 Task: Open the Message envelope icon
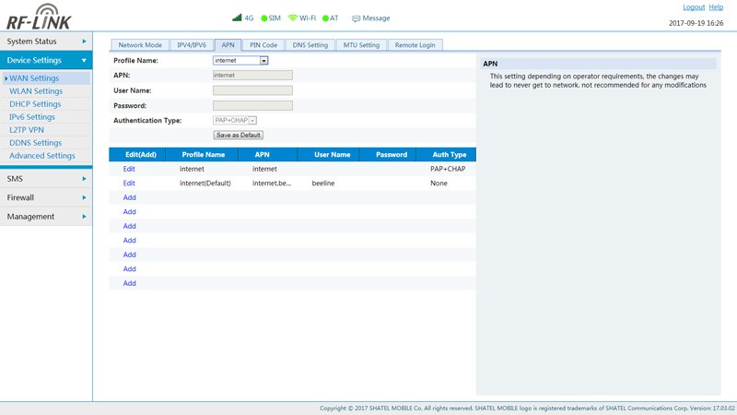pyautogui.click(x=356, y=18)
